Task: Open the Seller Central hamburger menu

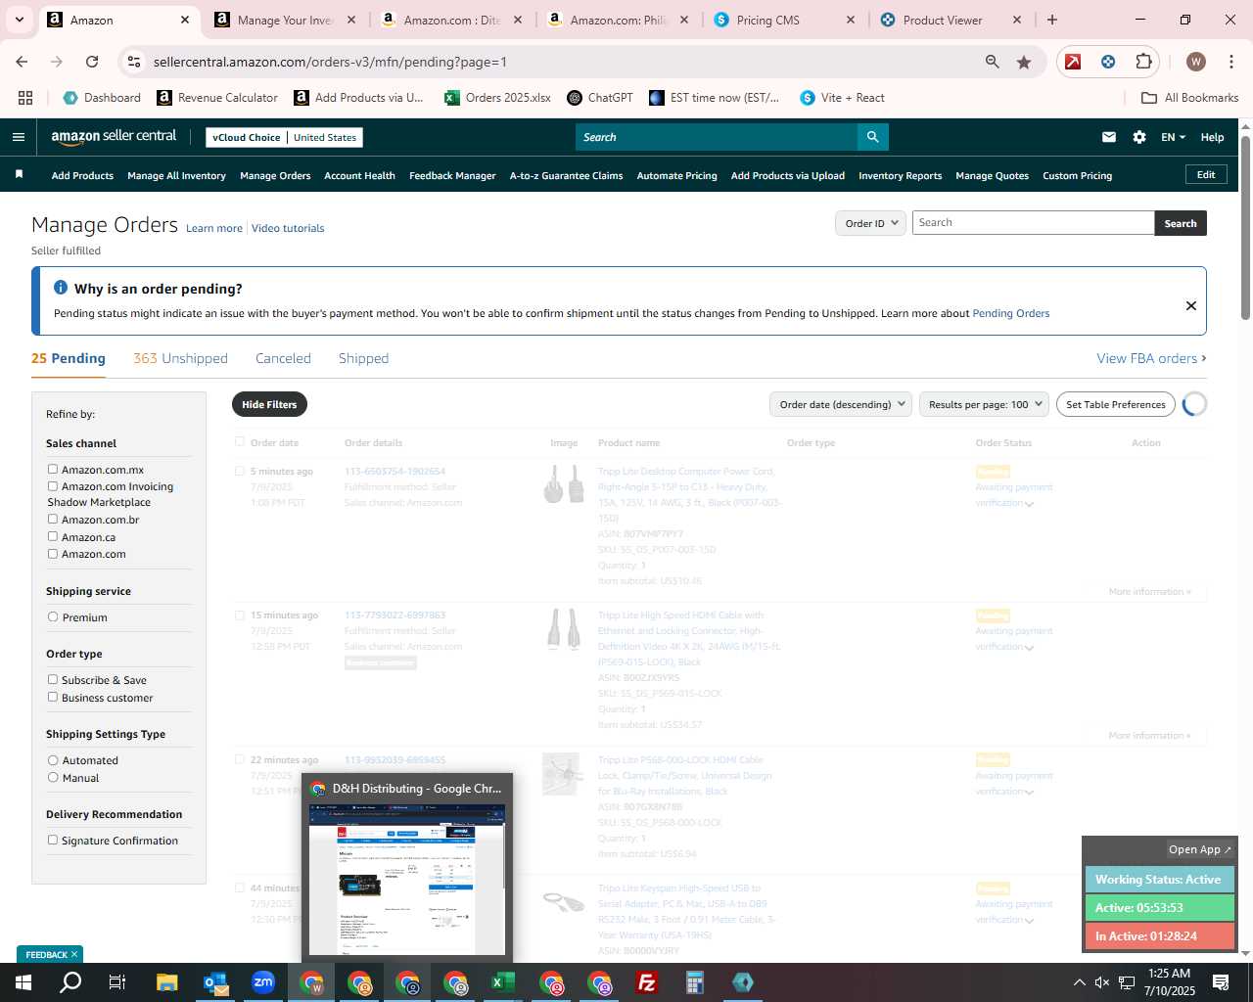Action: pyautogui.click(x=18, y=137)
